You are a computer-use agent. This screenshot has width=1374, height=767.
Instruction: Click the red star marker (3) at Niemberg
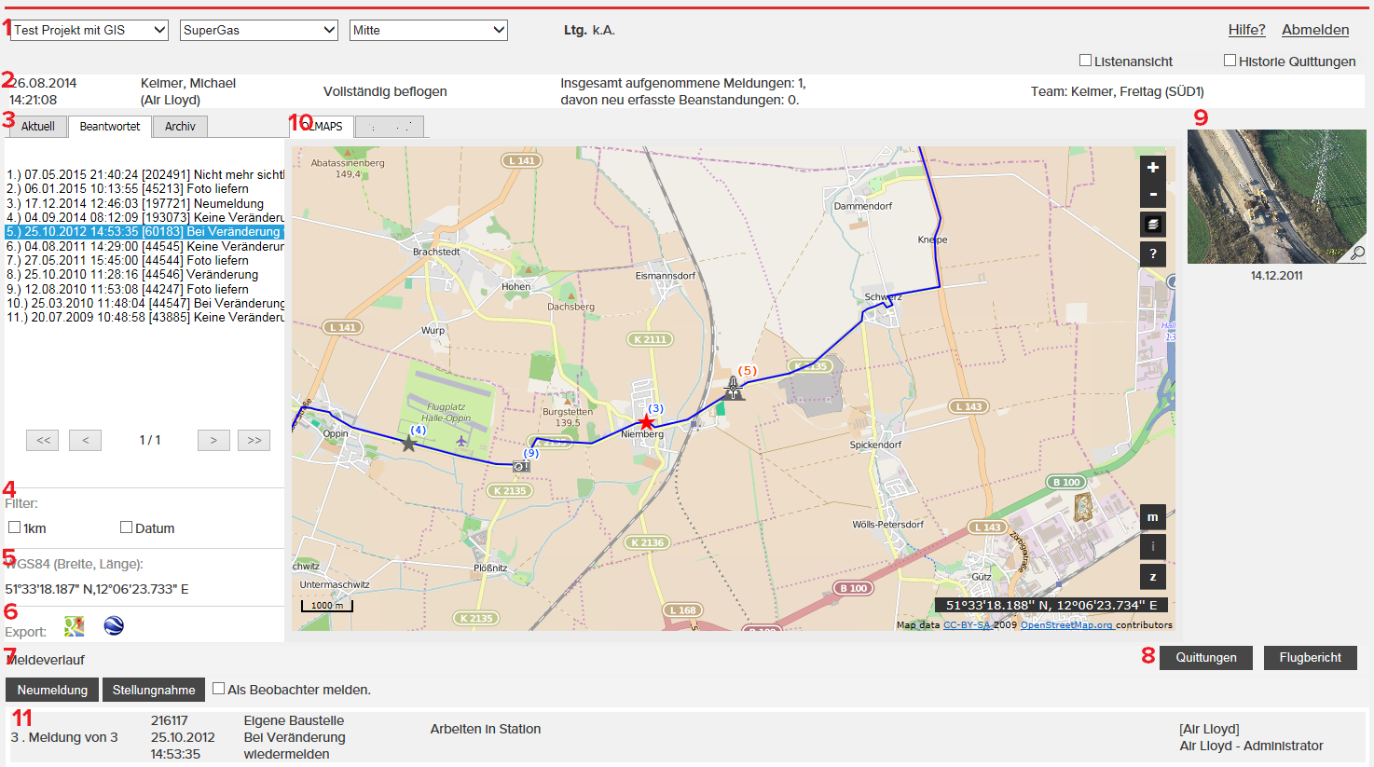point(647,422)
